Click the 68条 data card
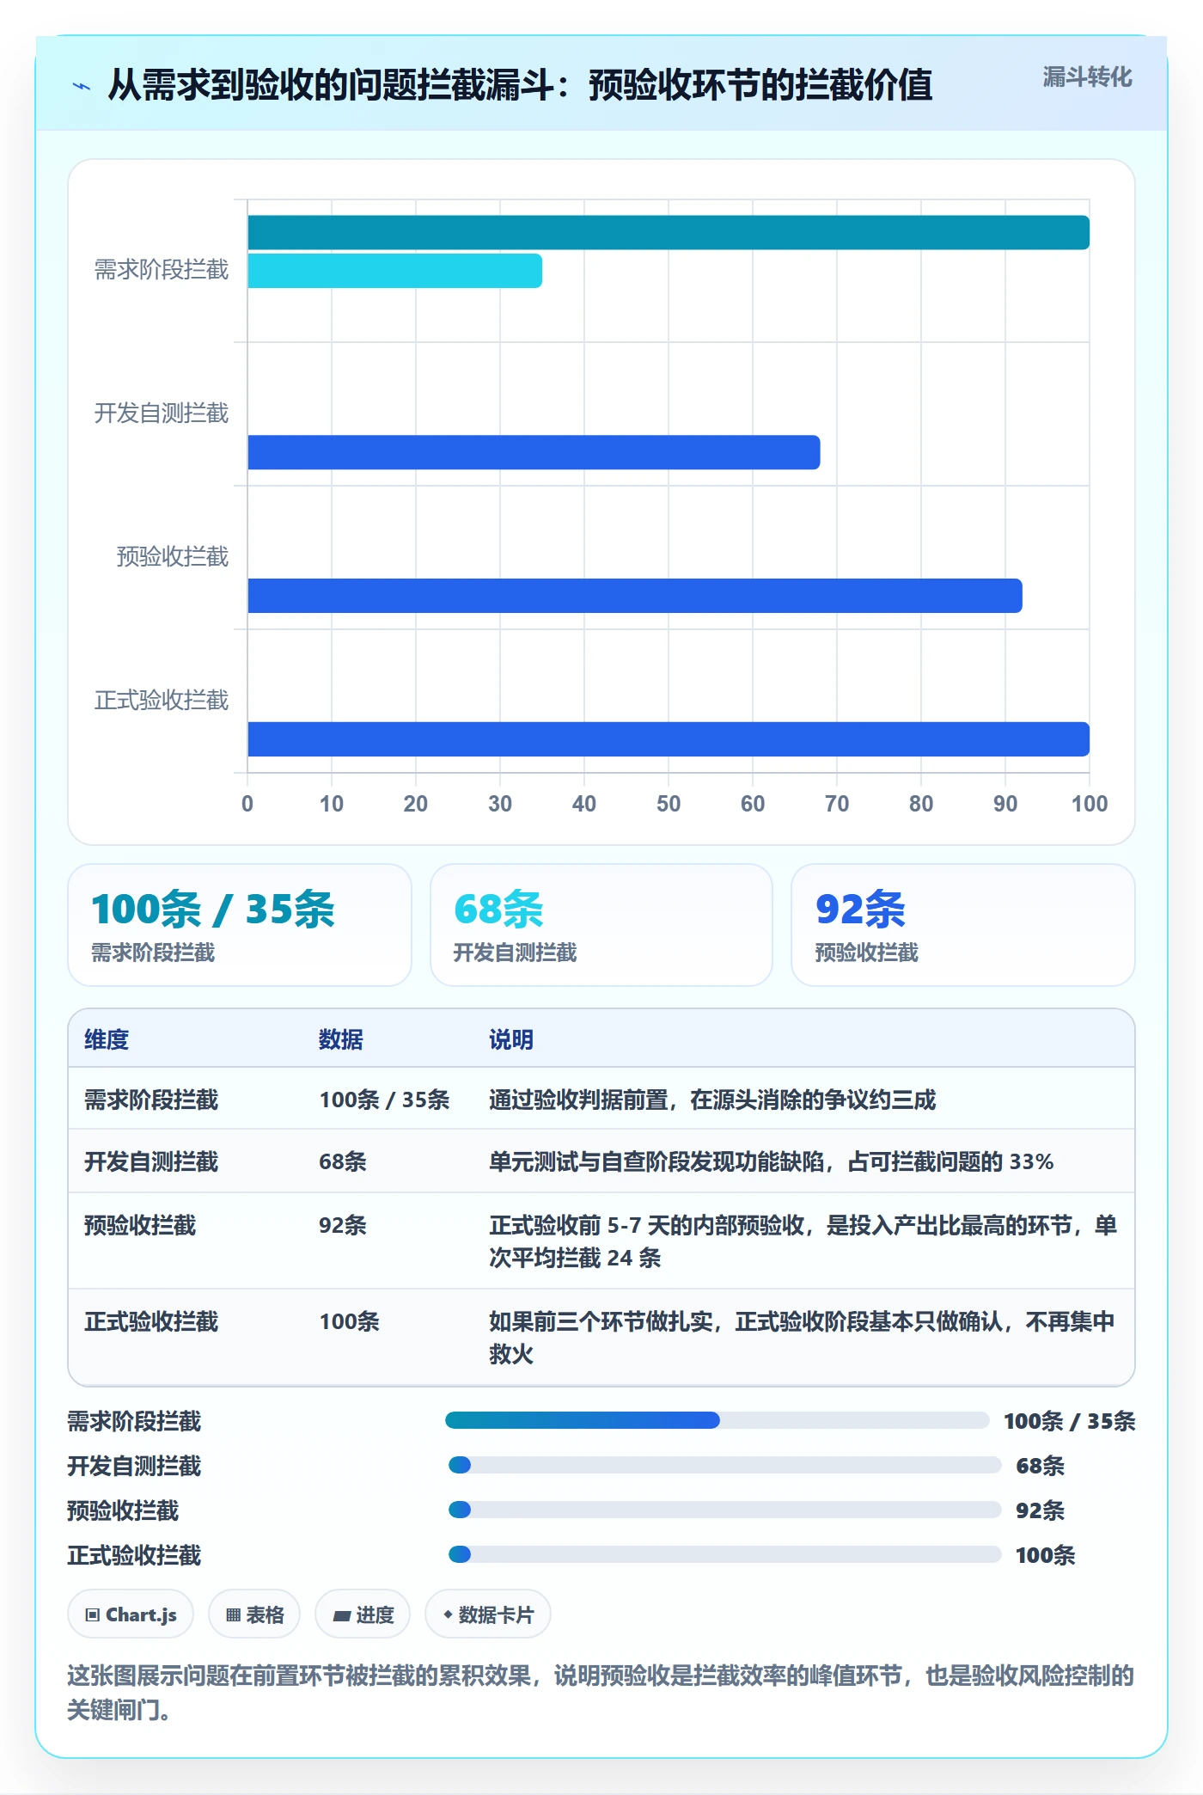Viewport: 1203px width, 1795px height. (x=601, y=925)
